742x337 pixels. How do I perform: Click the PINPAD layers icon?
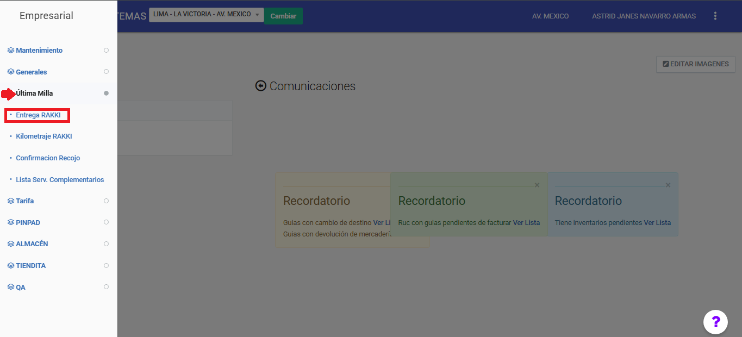click(10, 222)
